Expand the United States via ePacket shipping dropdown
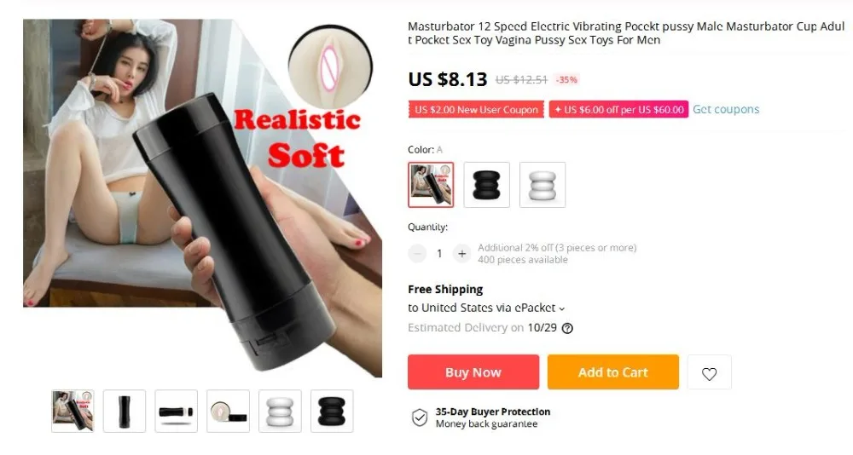The width and height of the screenshot is (853, 455). [487, 308]
